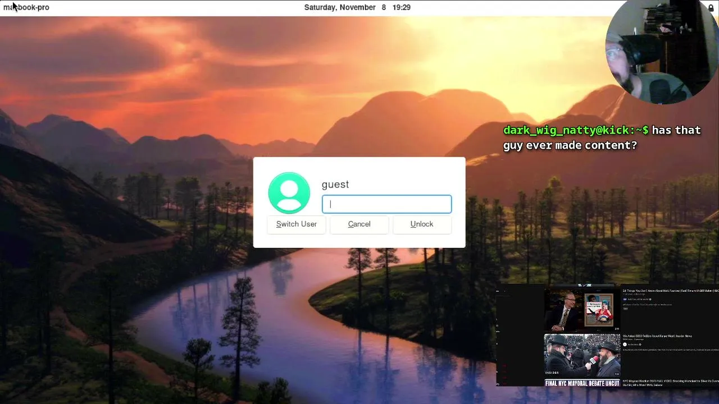Click the guest username label
The image size is (719, 404).
335,185
